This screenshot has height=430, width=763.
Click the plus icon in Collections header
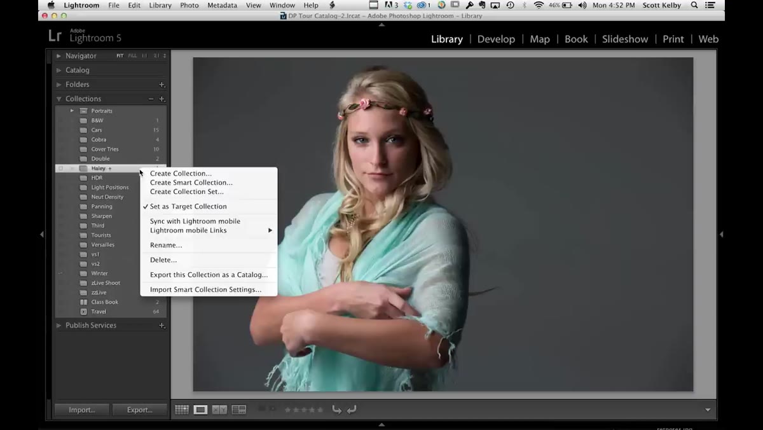click(162, 99)
